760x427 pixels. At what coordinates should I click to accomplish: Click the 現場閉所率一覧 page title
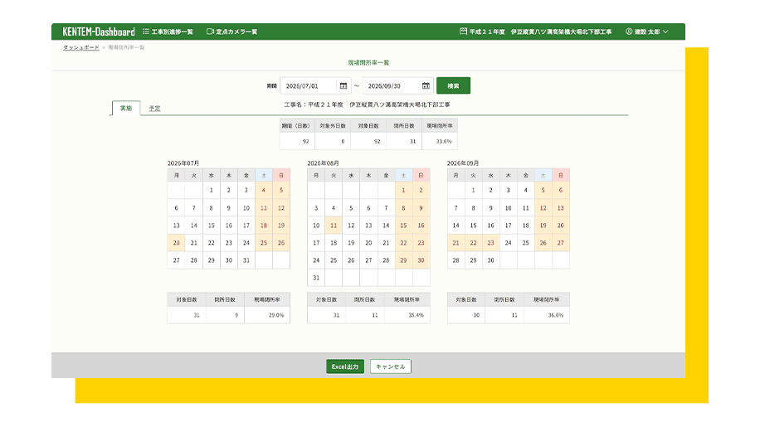click(368, 62)
